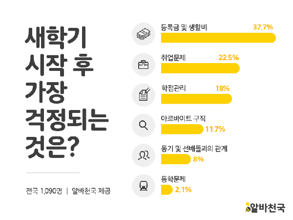The width and height of the screenshot is (293, 220).
Task: Click the yellow bar beside 11.7%
Action: (182, 129)
